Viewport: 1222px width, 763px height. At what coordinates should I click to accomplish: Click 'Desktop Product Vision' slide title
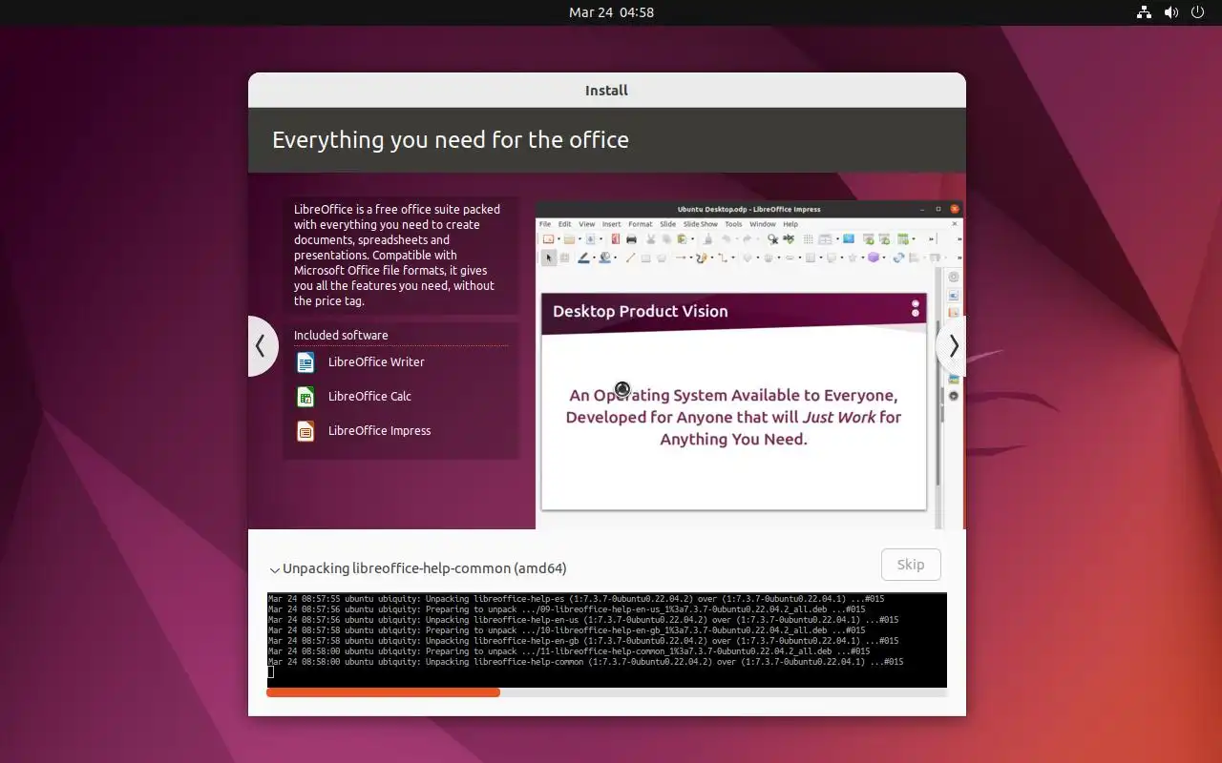tap(640, 312)
